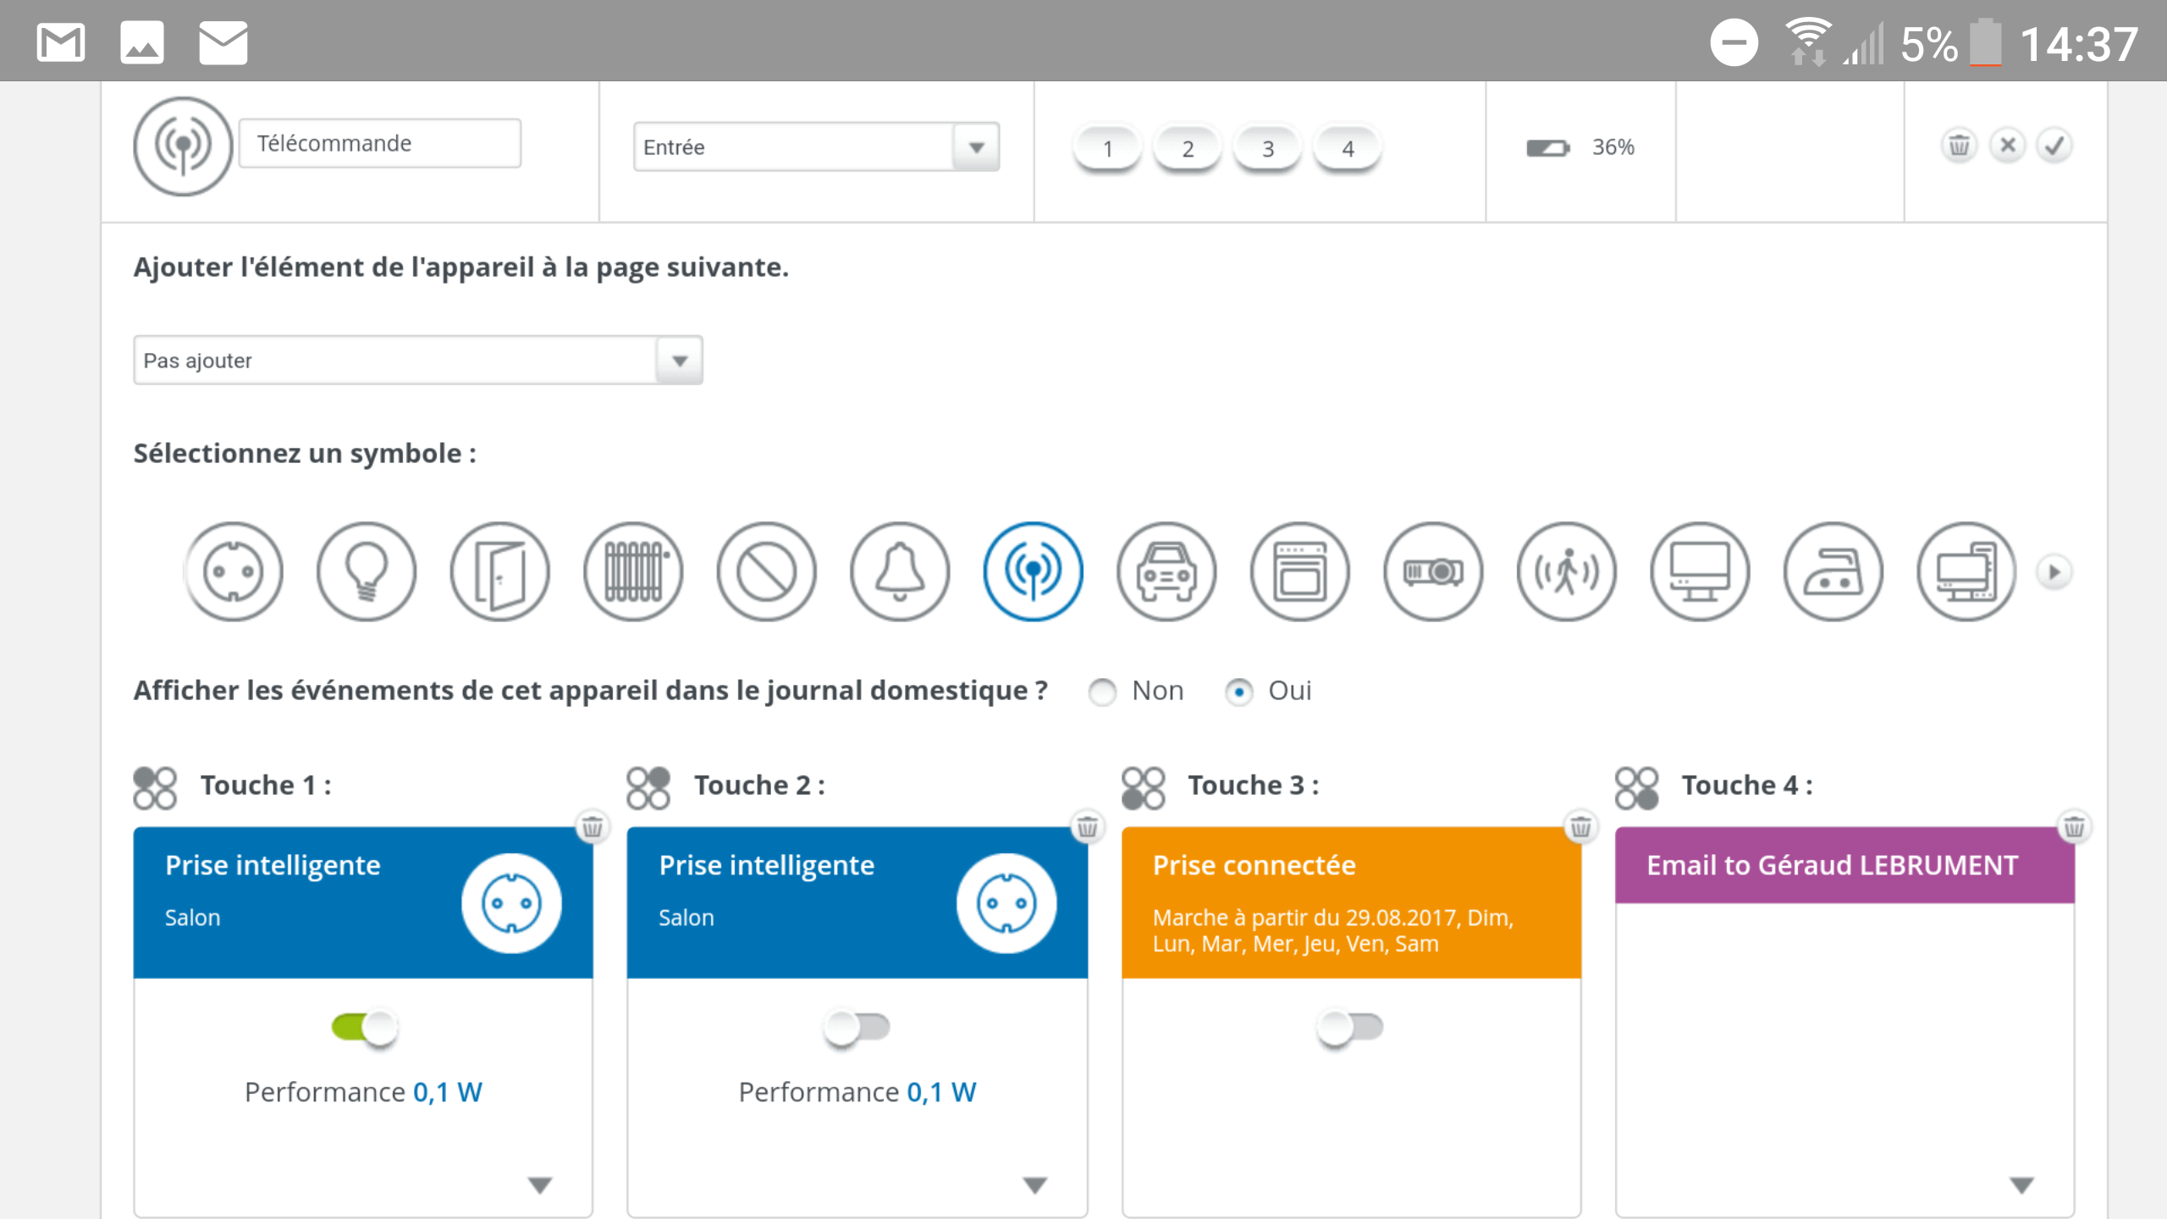This screenshot has height=1219, width=2167.
Task: Click remote button 3
Action: point(1267,148)
